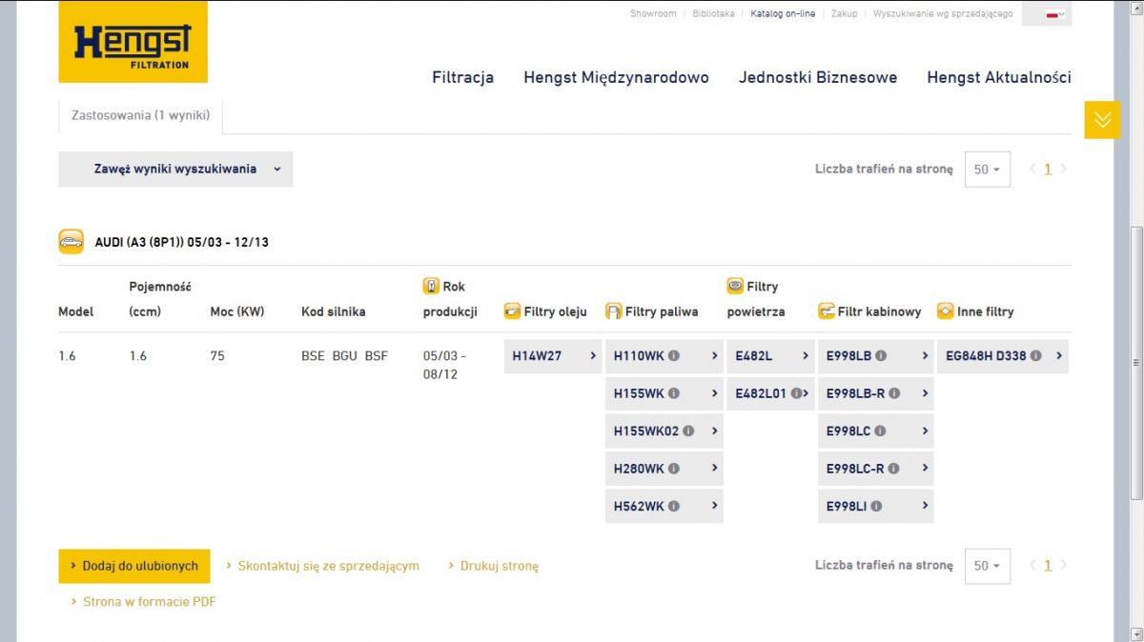This screenshot has width=1144, height=642.
Task: Open the Hengst Międzynarodowo menu
Action: pos(616,77)
